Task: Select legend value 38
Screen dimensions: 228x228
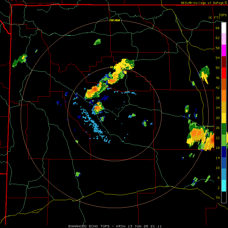Action: (218, 98)
